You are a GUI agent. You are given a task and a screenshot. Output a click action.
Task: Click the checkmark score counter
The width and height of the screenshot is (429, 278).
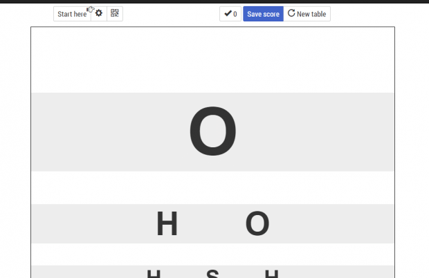[230, 14]
